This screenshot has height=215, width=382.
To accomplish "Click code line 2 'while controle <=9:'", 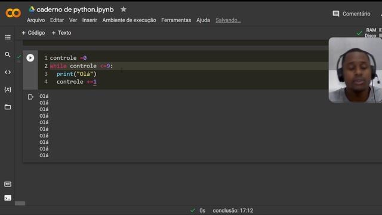I will (81, 66).
